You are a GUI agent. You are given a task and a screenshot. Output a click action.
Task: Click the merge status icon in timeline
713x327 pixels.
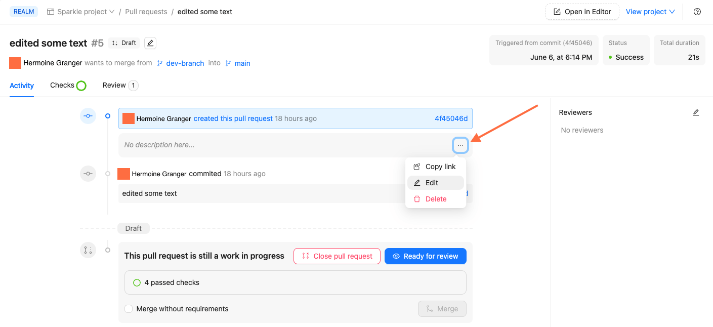[x=88, y=250]
